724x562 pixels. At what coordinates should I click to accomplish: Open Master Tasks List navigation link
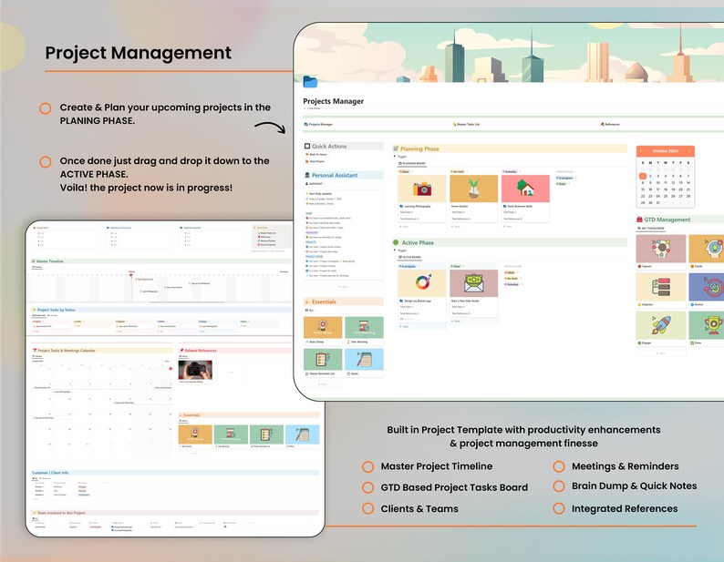click(x=466, y=124)
